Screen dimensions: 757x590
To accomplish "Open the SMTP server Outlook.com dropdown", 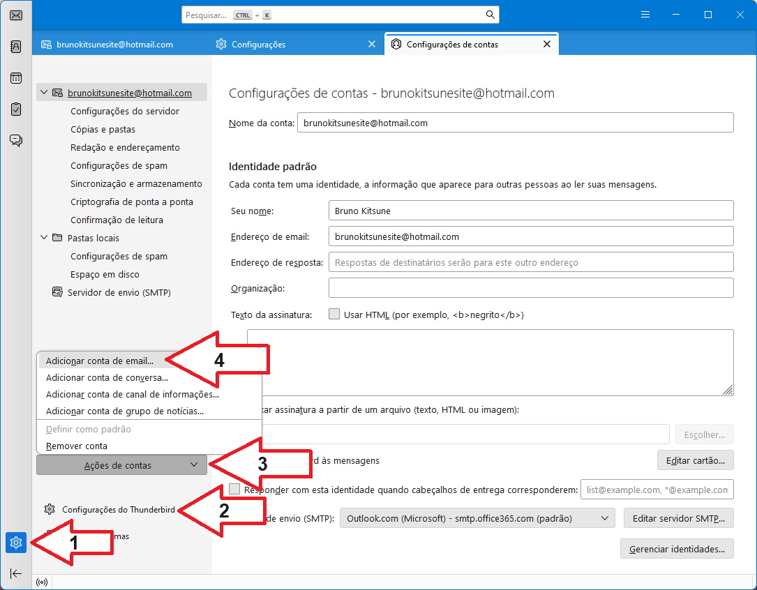I will (477, 518).
